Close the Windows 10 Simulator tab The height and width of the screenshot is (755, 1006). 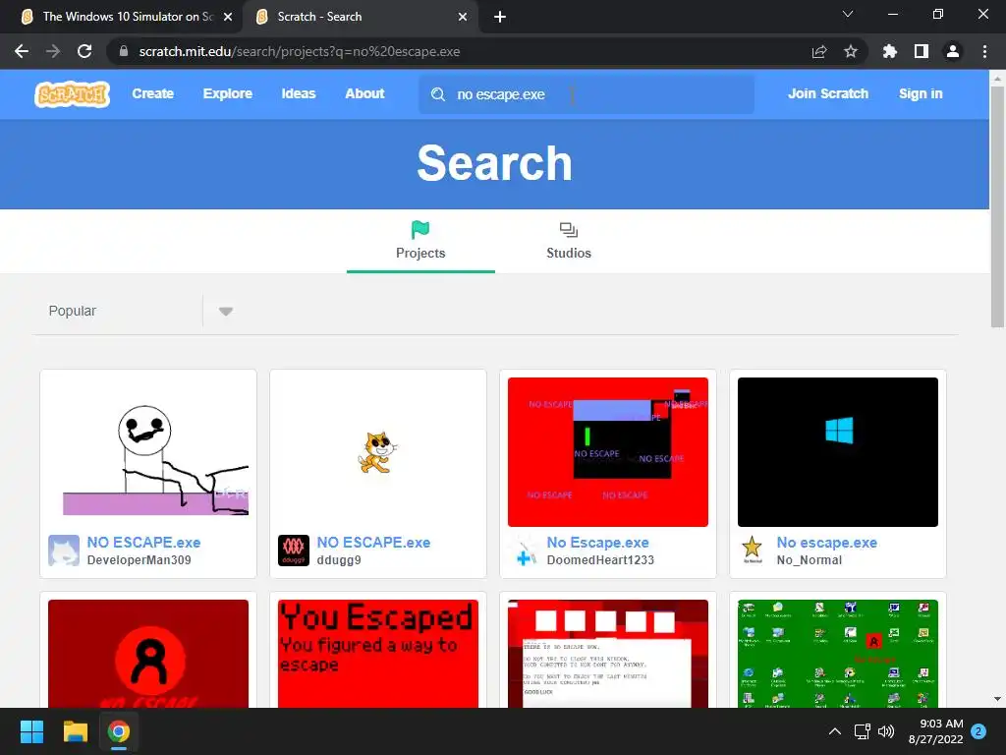[x=228, y=17]
